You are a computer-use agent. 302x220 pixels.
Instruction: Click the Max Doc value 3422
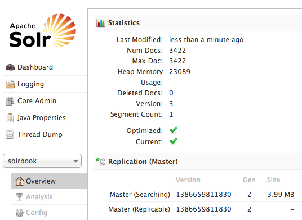pyautogui.click(x=177, y=61)
